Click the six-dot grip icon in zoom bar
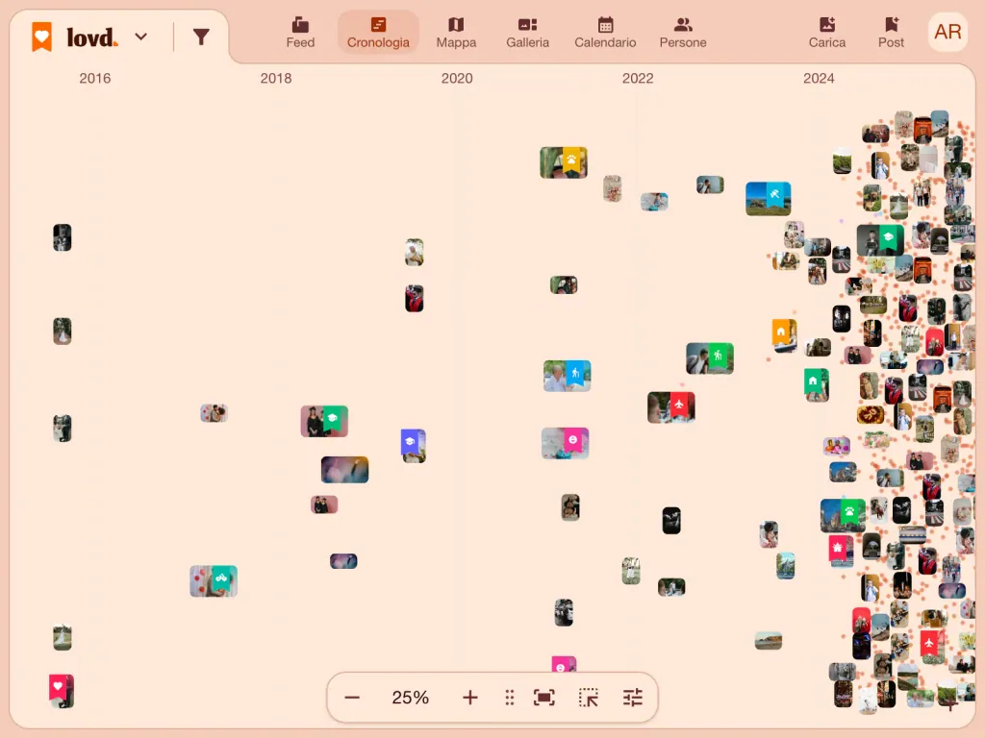The height and width of the screenshot is (738, 985). (510, 698)
